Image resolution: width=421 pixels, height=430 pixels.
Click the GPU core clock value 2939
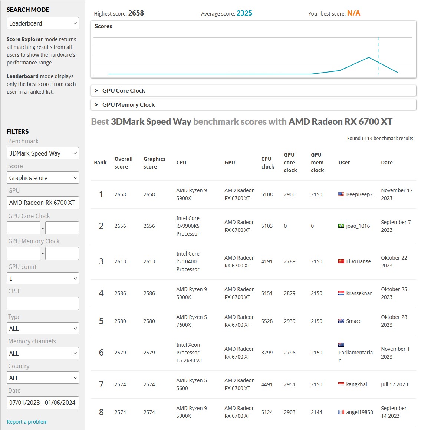[289, 321]
